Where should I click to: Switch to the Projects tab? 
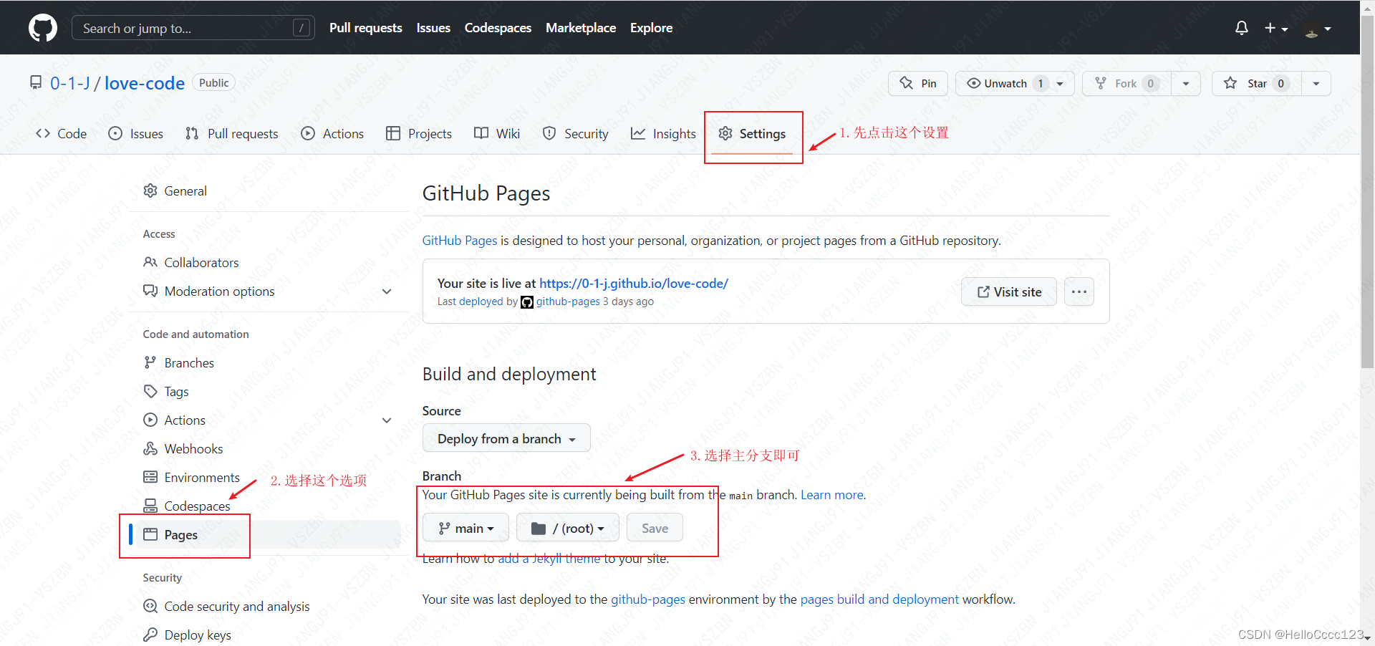pyautogui.click(x=419, y=133)
